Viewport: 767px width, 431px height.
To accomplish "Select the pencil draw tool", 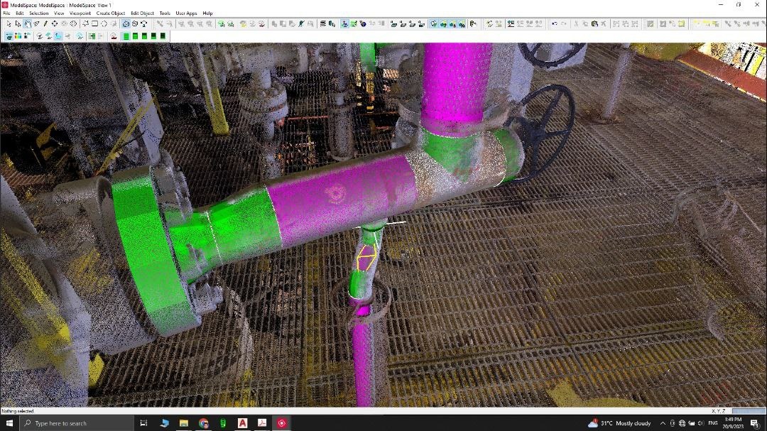I will pyautogui.click(x=45, y=24).
